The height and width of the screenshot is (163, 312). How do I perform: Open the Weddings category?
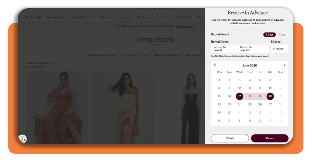coord(185,17)
